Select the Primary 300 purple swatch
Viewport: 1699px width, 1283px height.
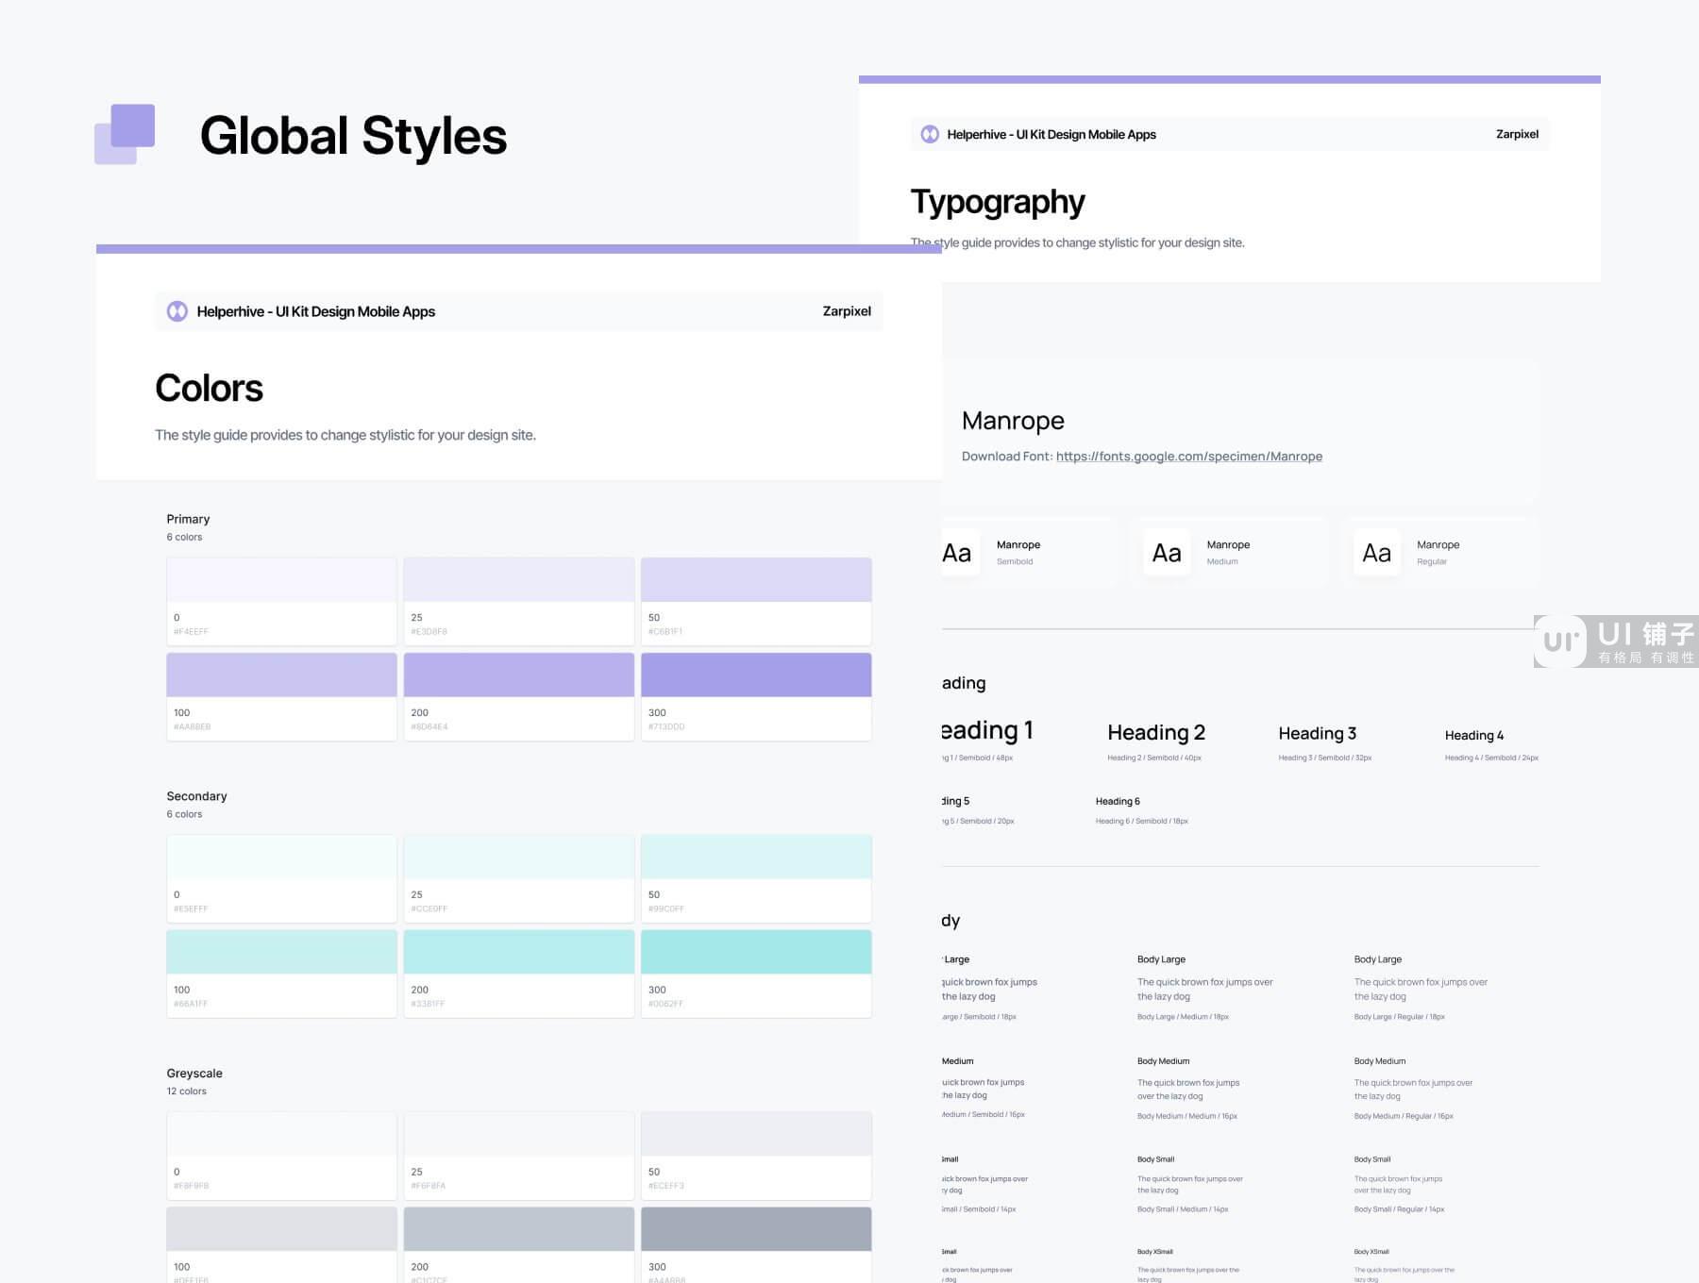tap(756, 696)
